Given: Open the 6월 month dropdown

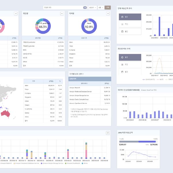Looking at the screenshot, I should tap(101, 7).
